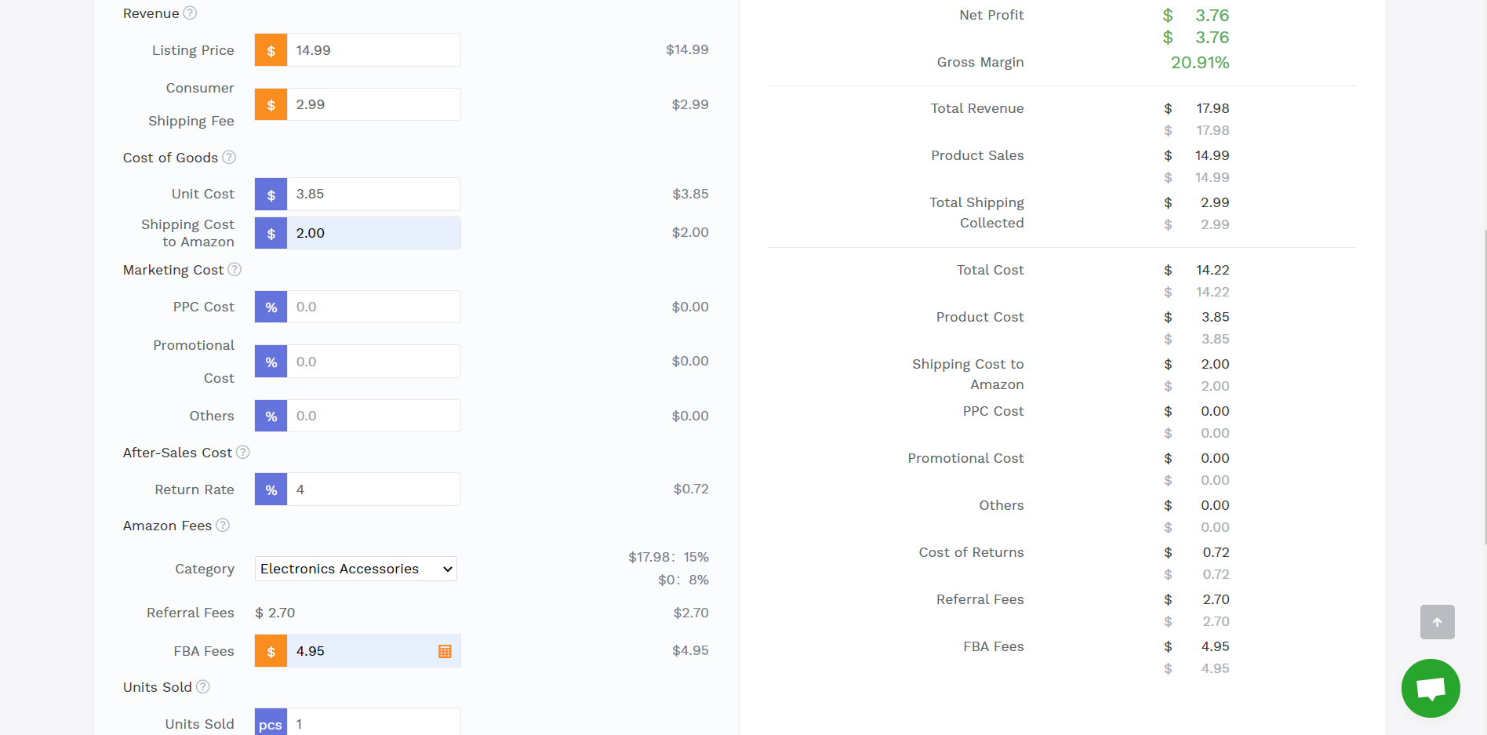
Task: Click the Units Sold help icon
Action: click(203, 687)
